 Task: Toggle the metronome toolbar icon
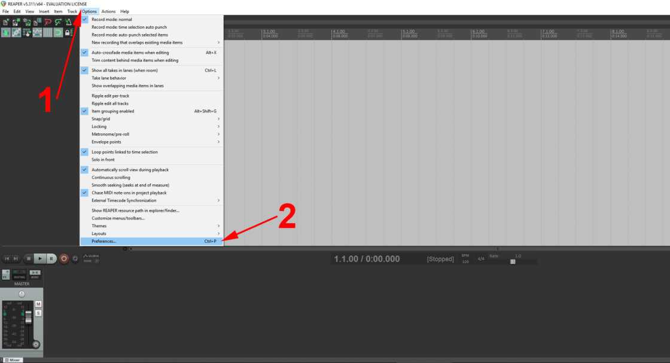(68, 22)
